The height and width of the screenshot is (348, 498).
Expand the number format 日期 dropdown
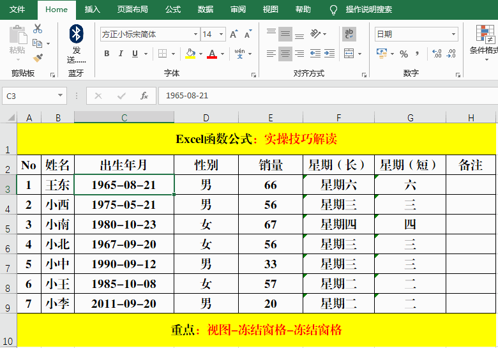pyautogui.click(x=454, y=34)
